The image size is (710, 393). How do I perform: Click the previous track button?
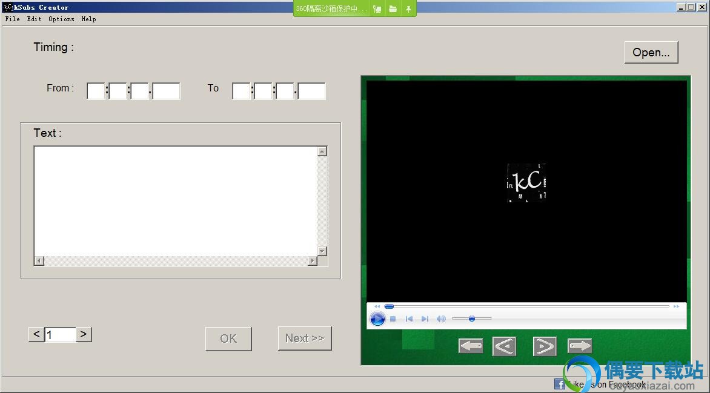pos(409,319)
